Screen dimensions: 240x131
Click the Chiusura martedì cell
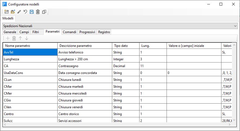[x=85, y=86]
